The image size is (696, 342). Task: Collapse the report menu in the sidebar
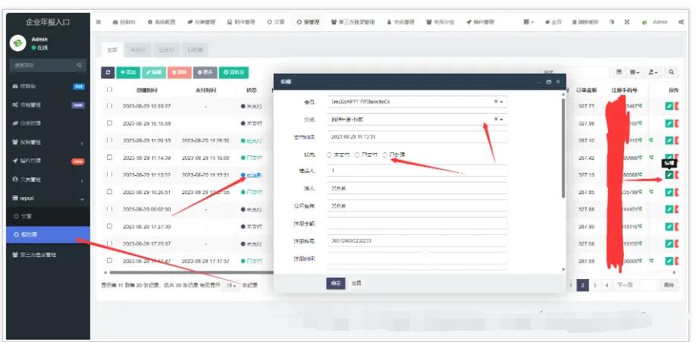(48, 199)
